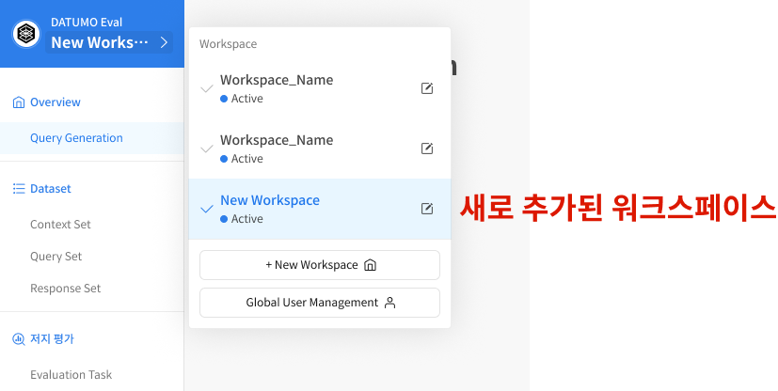Open Context Set under Dataset
The width and height of the screenshot is (778, 391).
pyautogui.click(x=60, y=225)
